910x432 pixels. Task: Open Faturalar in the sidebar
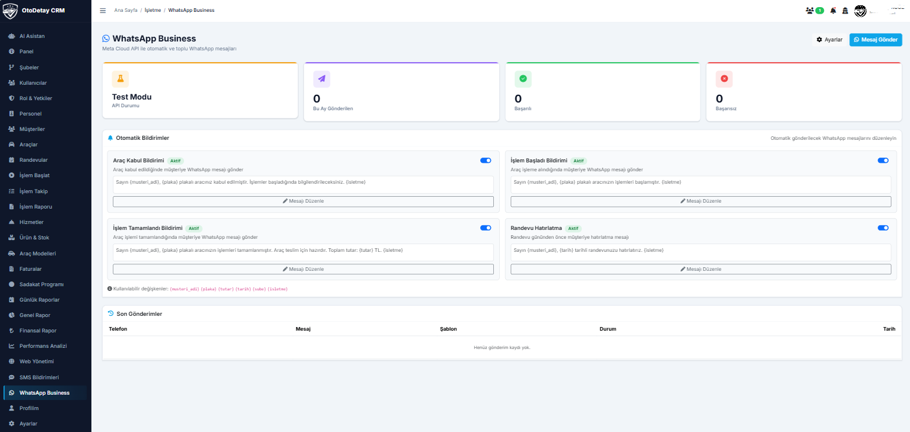[46, 268]
